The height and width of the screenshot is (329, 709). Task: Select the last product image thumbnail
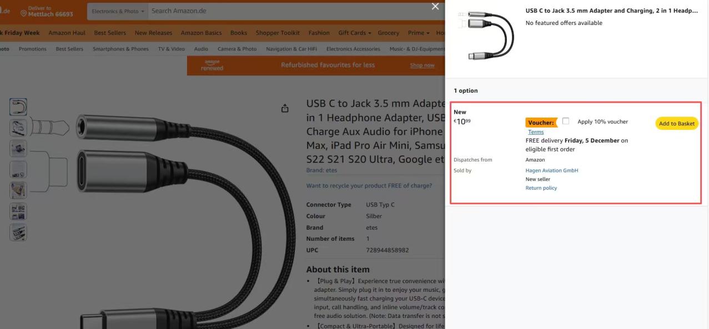click(18, 232)
